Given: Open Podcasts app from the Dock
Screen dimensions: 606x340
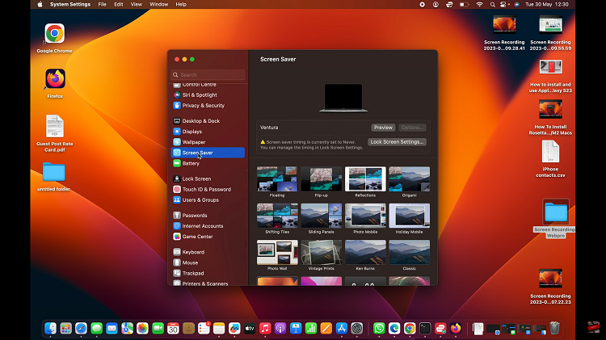Looking at the screenshot, I should click(x=280, y=329).
